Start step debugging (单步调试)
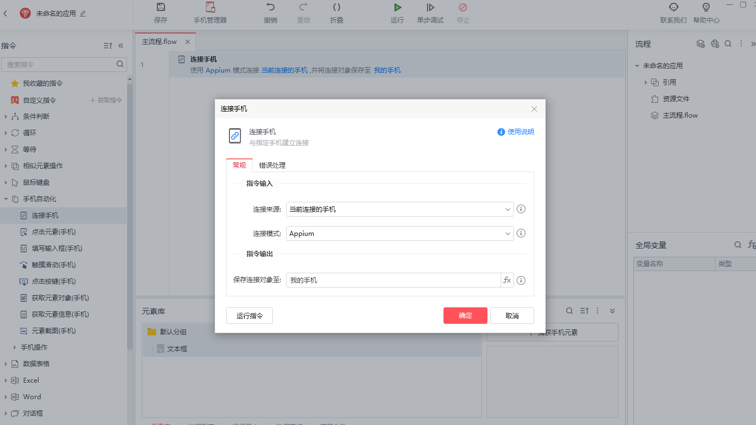The image size is (756, 425). click(430, 8)
